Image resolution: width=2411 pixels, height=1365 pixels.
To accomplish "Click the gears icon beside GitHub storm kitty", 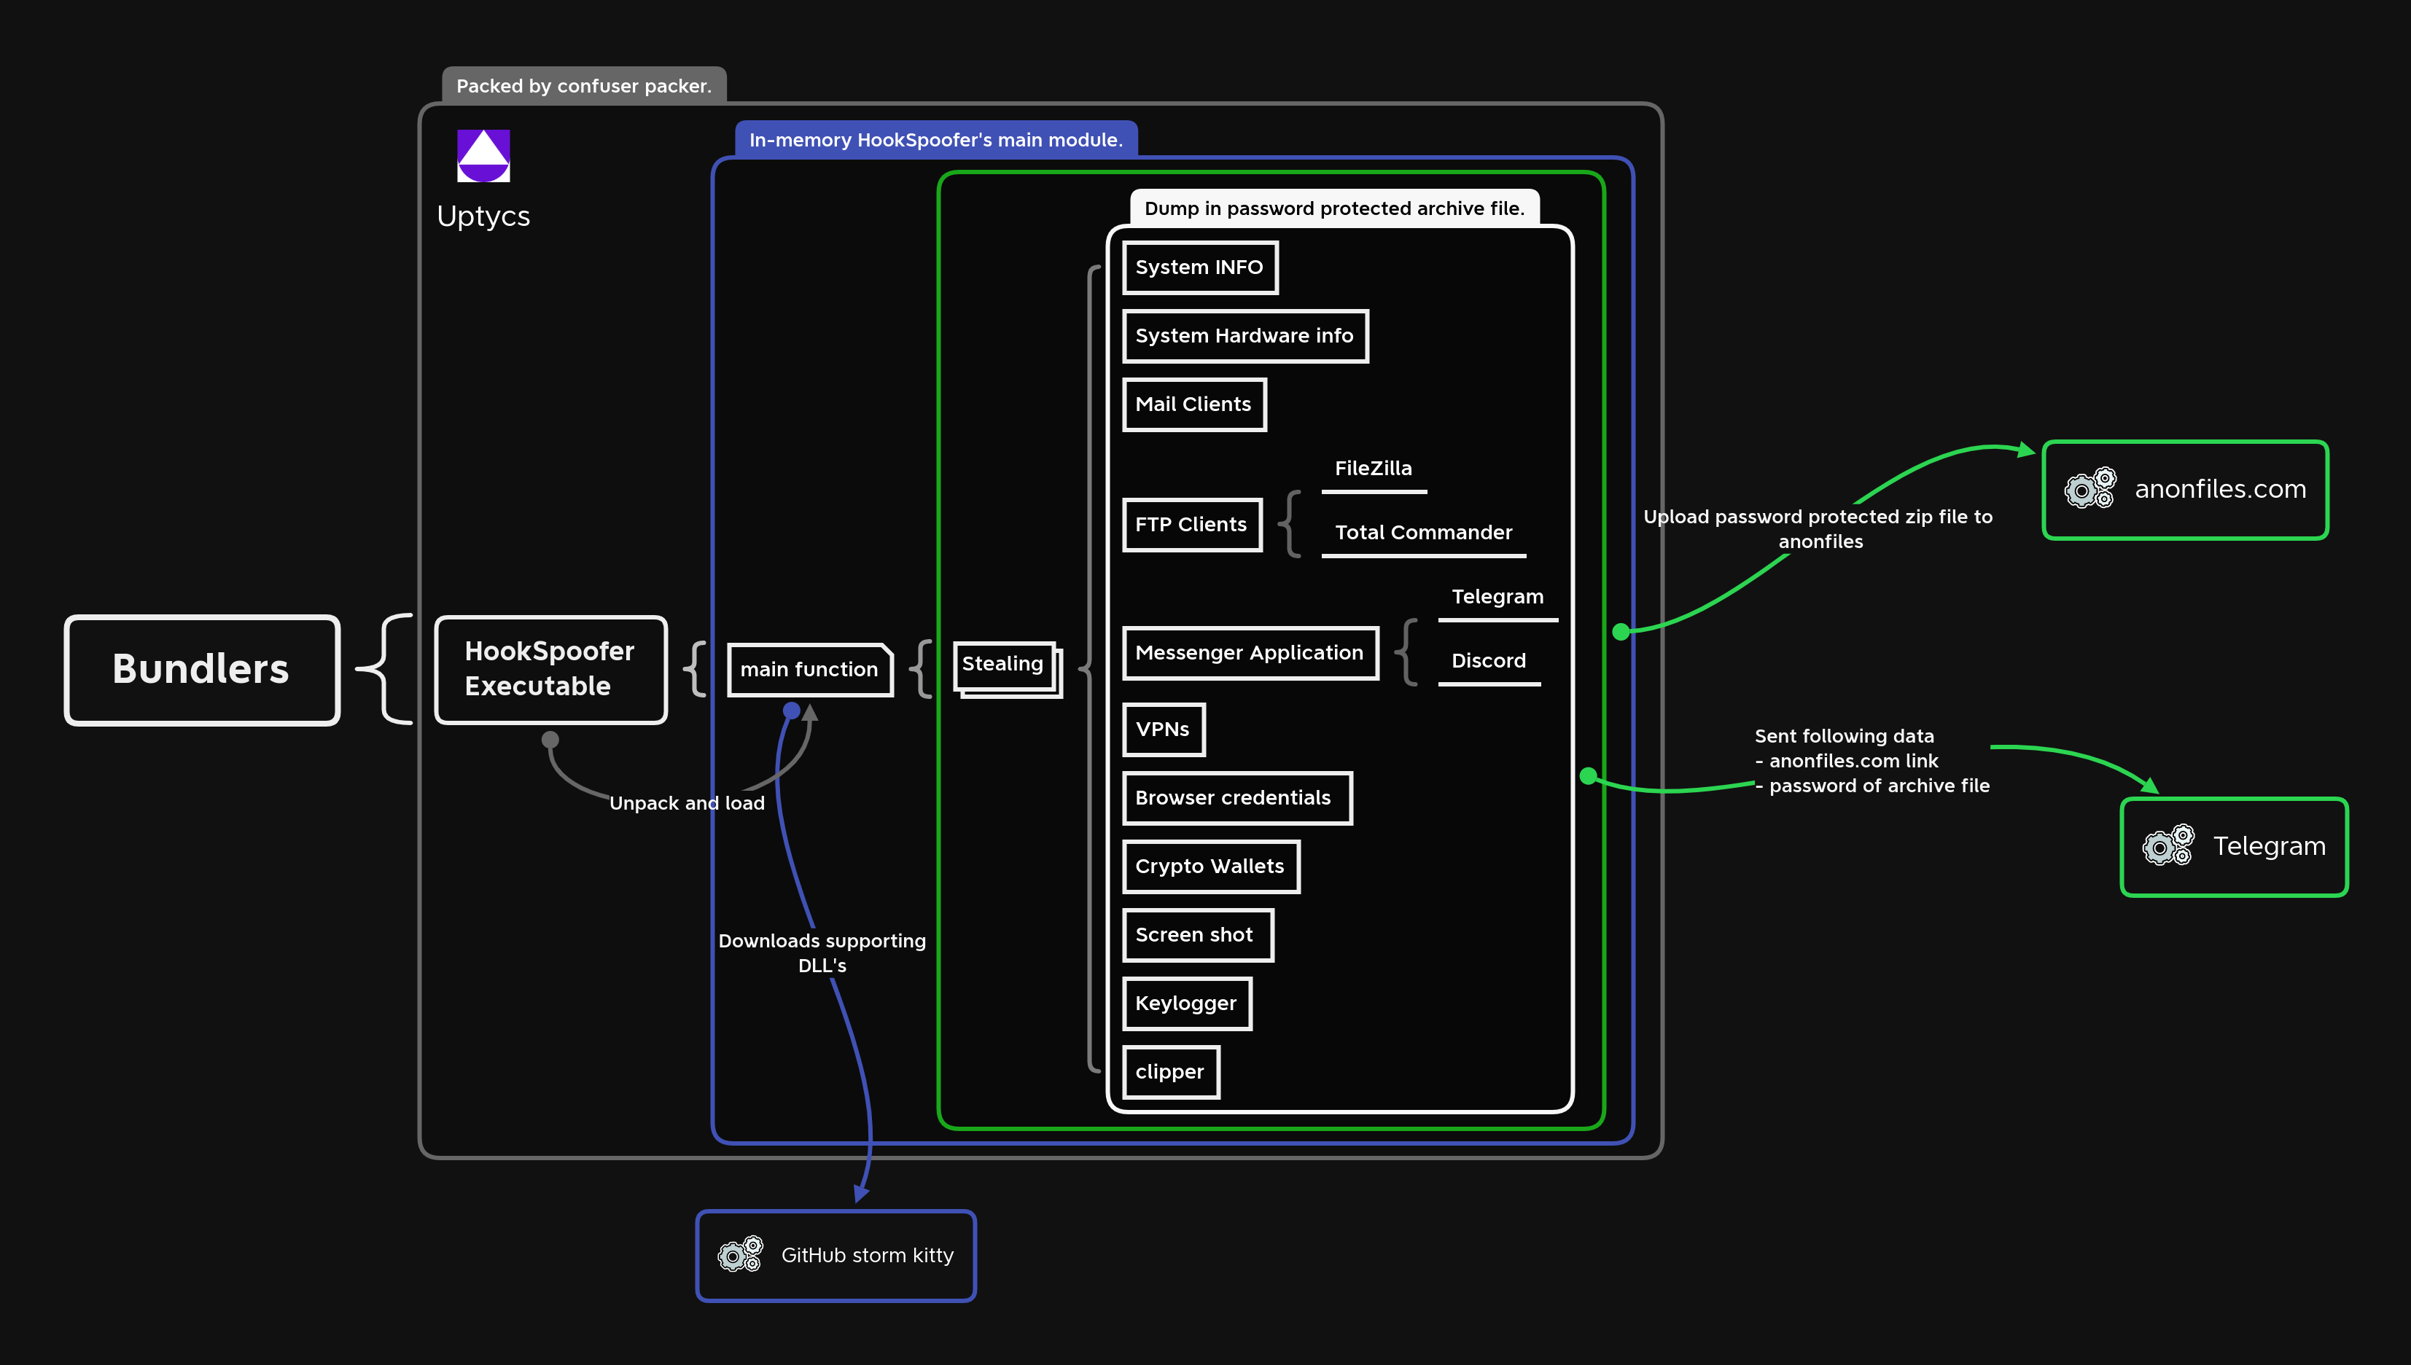I will coord(740,1254).
